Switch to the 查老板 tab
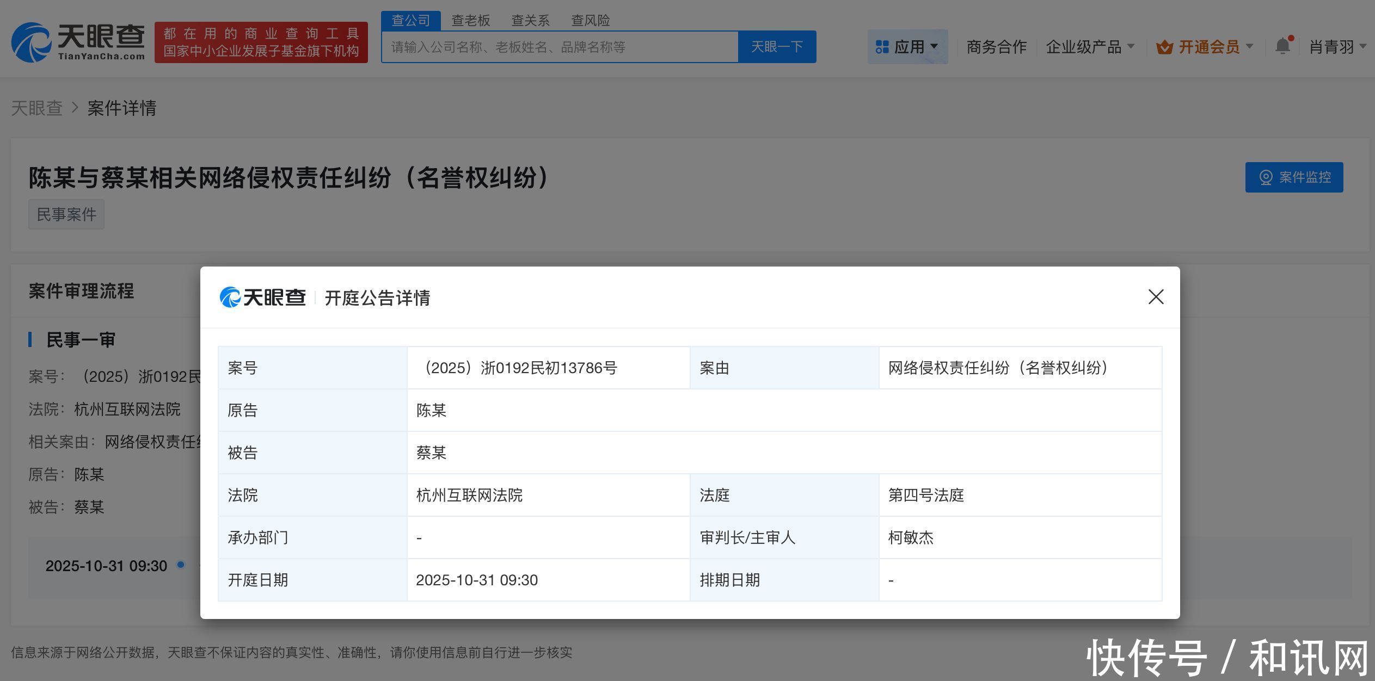Image resolution: width=1375 pixels, height=681 pixels. pyautogui.click(x=471, y=21)
